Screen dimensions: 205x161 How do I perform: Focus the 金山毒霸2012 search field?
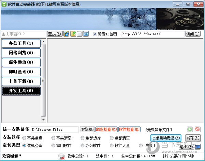(x=24, y=34)
